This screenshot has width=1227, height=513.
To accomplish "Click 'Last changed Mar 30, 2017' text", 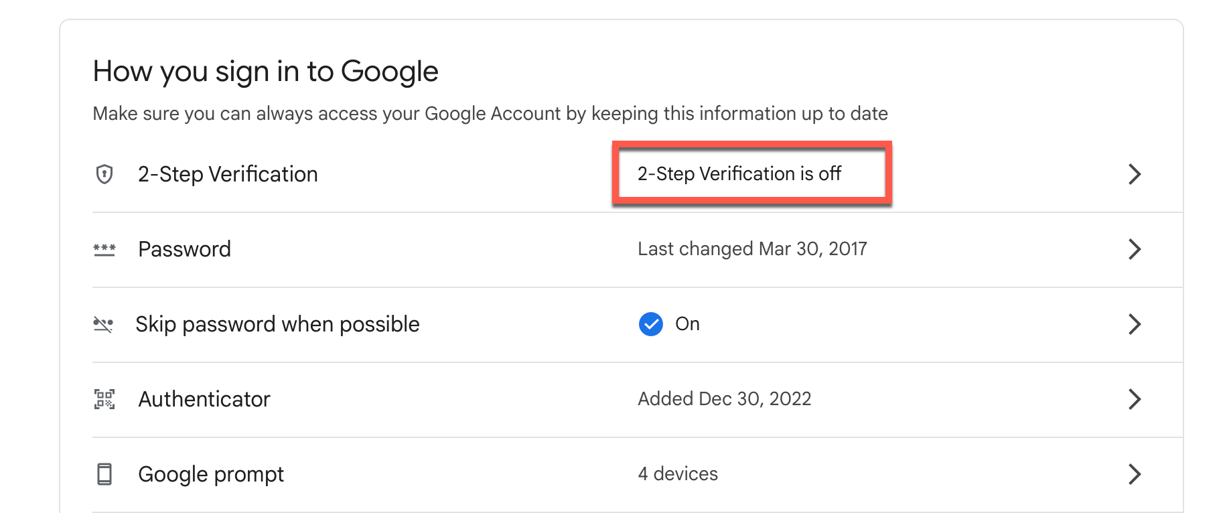I will coord(752,249).
